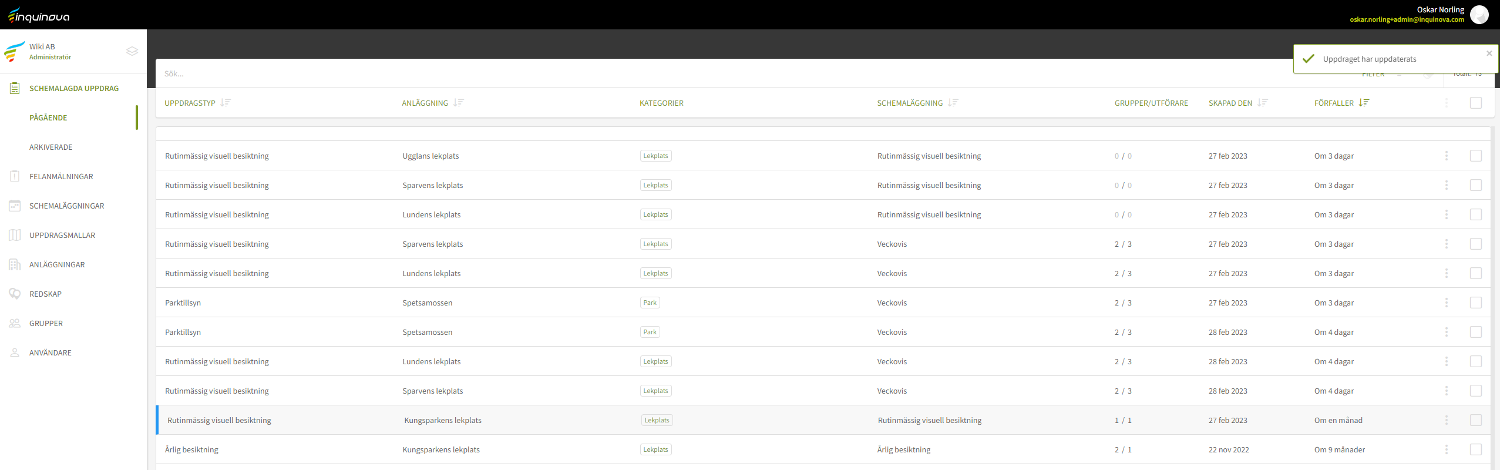Click the Användare user icon
Image resolution: width=1500 pixels, height=470 pixels.
tap(15, 352)
